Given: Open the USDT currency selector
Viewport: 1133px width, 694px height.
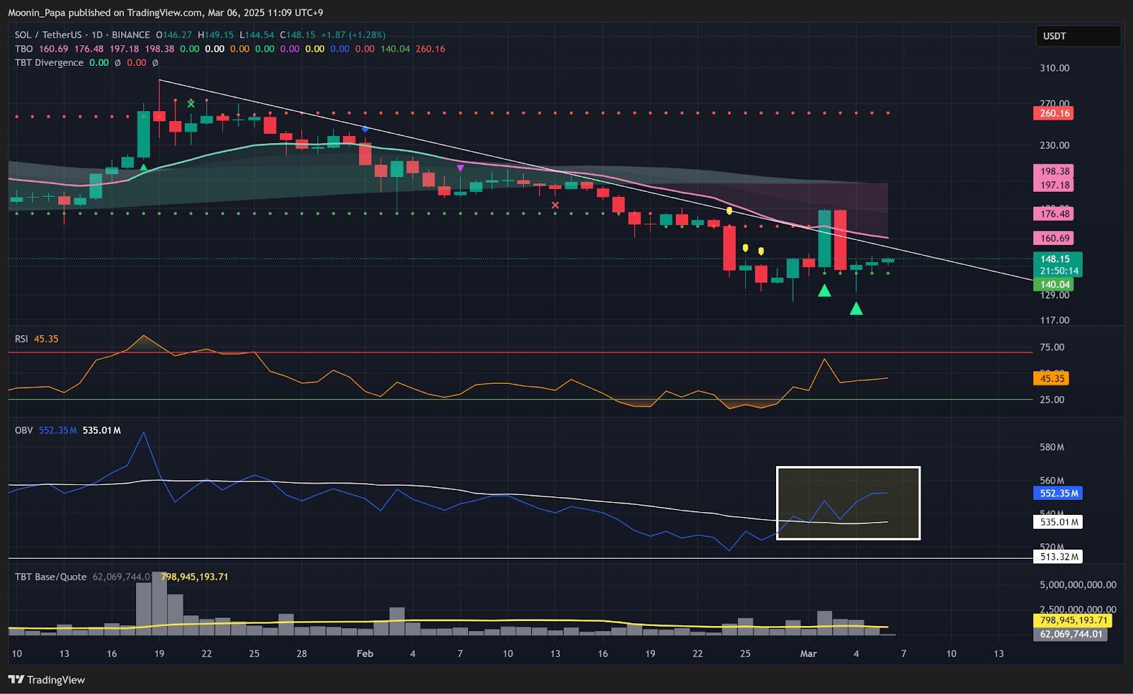Looking at the screenshot, I should point(1078,36).
